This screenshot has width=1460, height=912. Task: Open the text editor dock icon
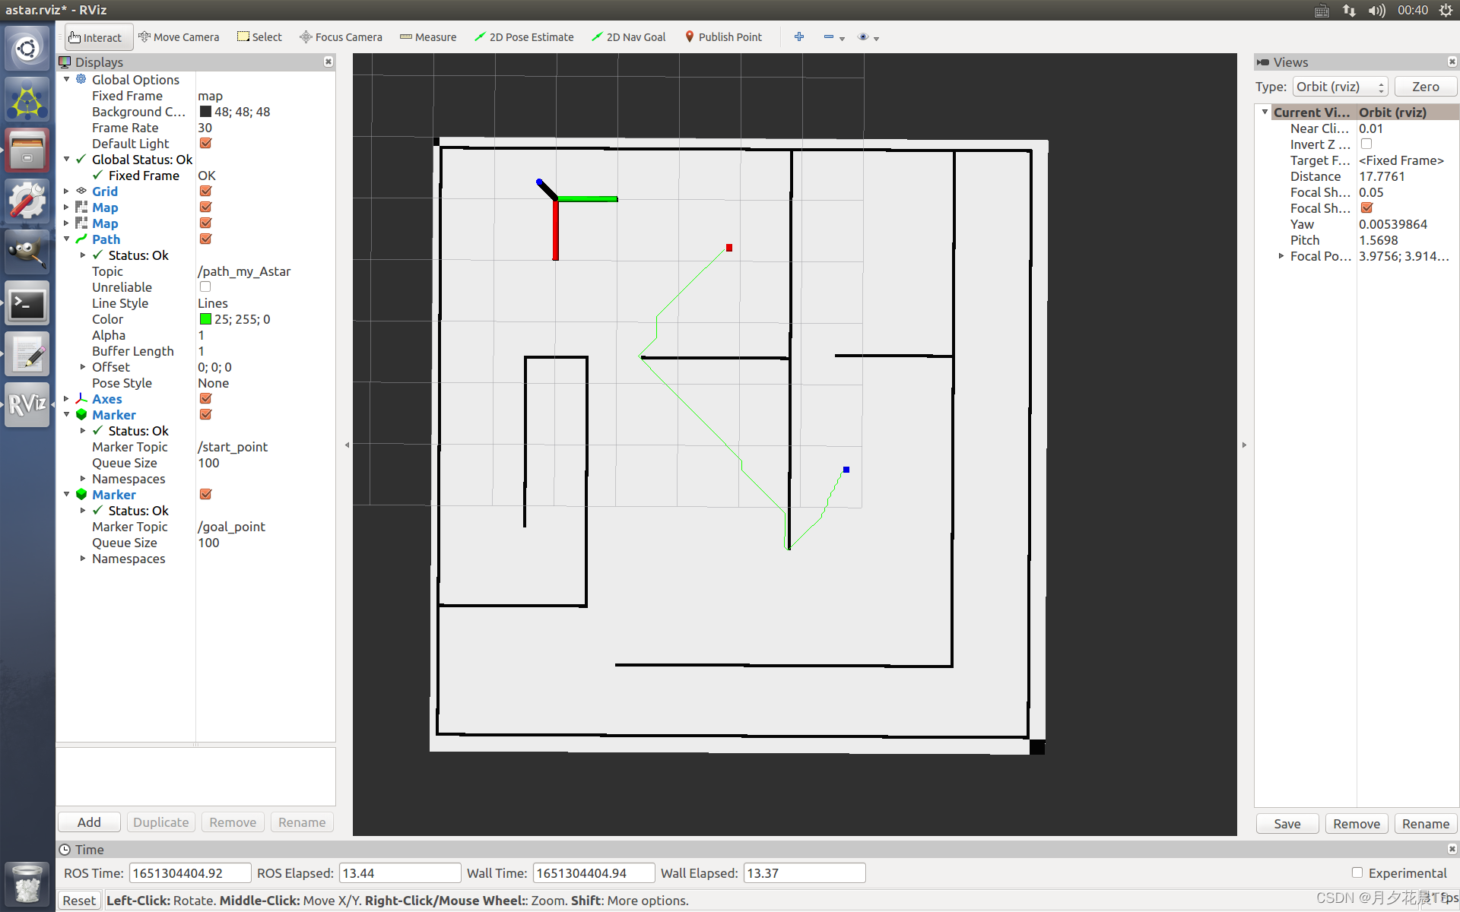point(27,354)
